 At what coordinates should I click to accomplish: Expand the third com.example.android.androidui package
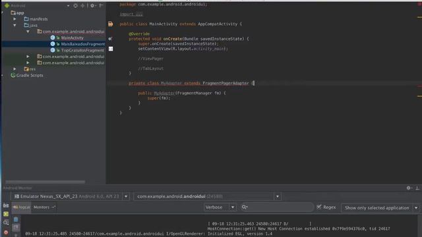(x=28, y=63)
